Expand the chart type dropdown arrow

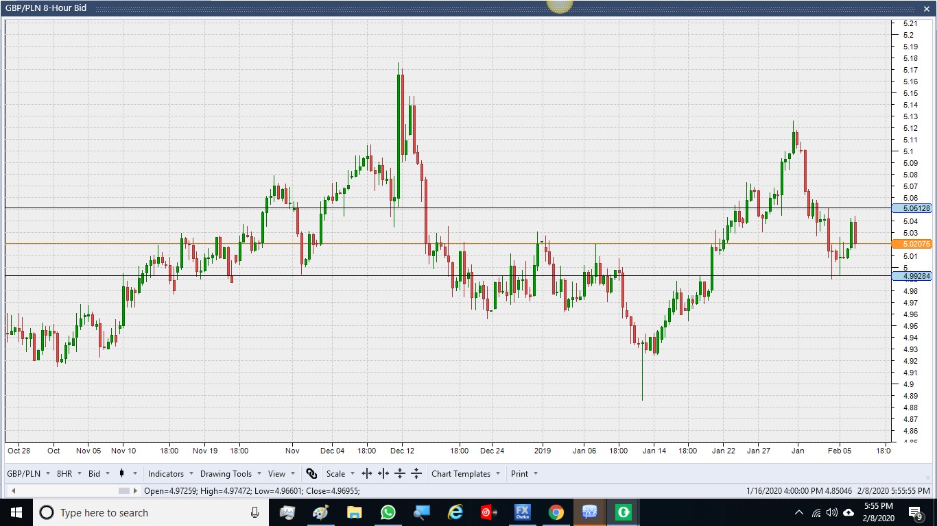point(135,473)
